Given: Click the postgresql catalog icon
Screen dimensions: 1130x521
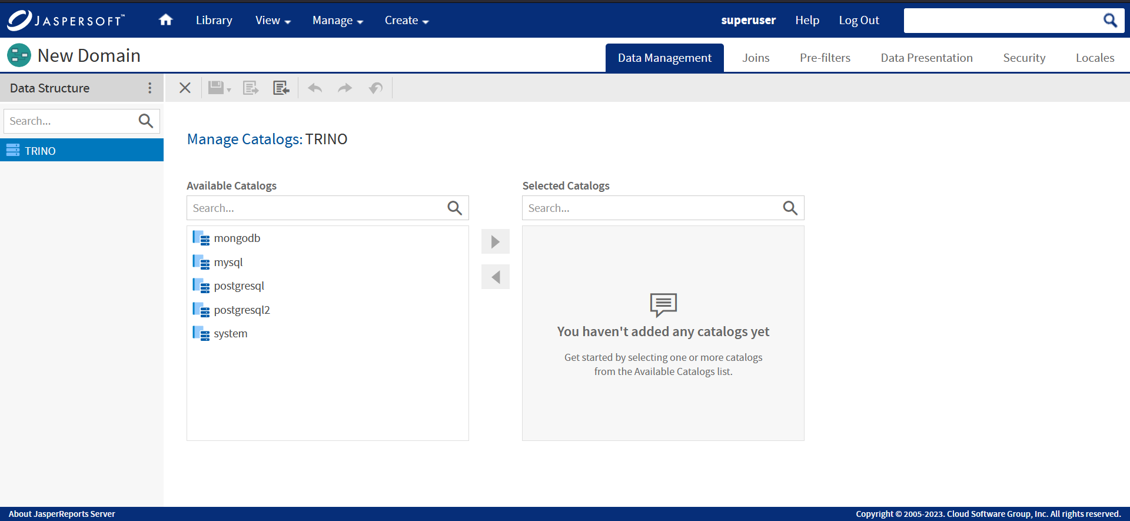Looking at the screenshot, I should tap(201, 286).
